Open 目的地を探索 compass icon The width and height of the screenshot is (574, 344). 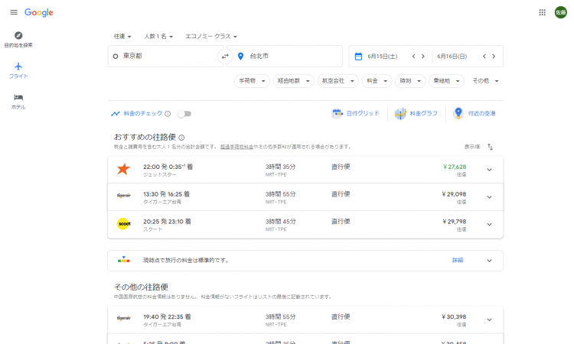[x=18, y=35]
